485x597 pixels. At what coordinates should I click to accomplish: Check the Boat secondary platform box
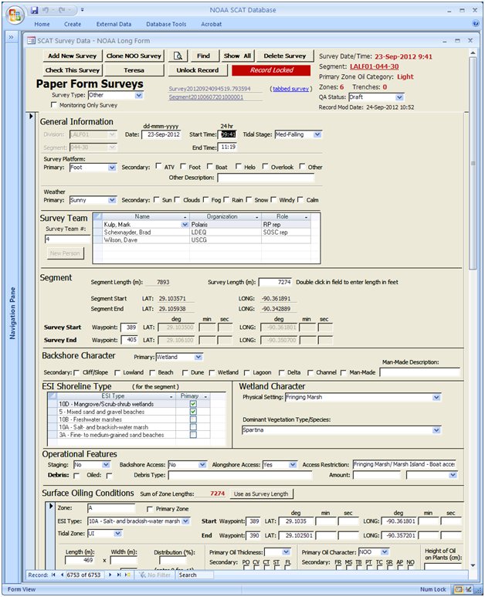(x=209, y=166)
